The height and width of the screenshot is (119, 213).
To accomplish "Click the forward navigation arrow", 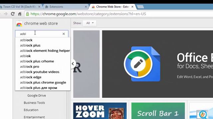I will pos(6,14).
